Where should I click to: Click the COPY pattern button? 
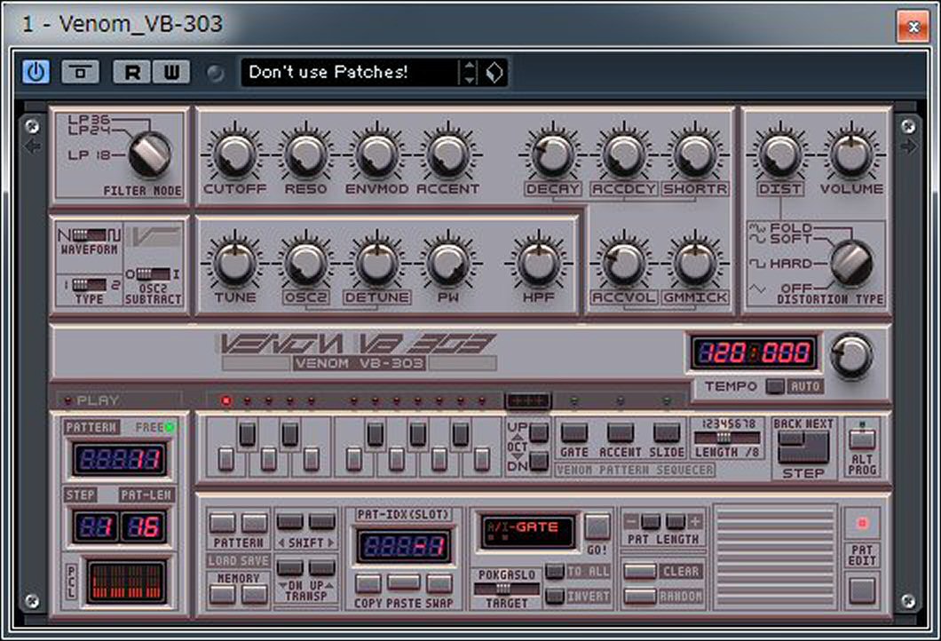[368, 582]
